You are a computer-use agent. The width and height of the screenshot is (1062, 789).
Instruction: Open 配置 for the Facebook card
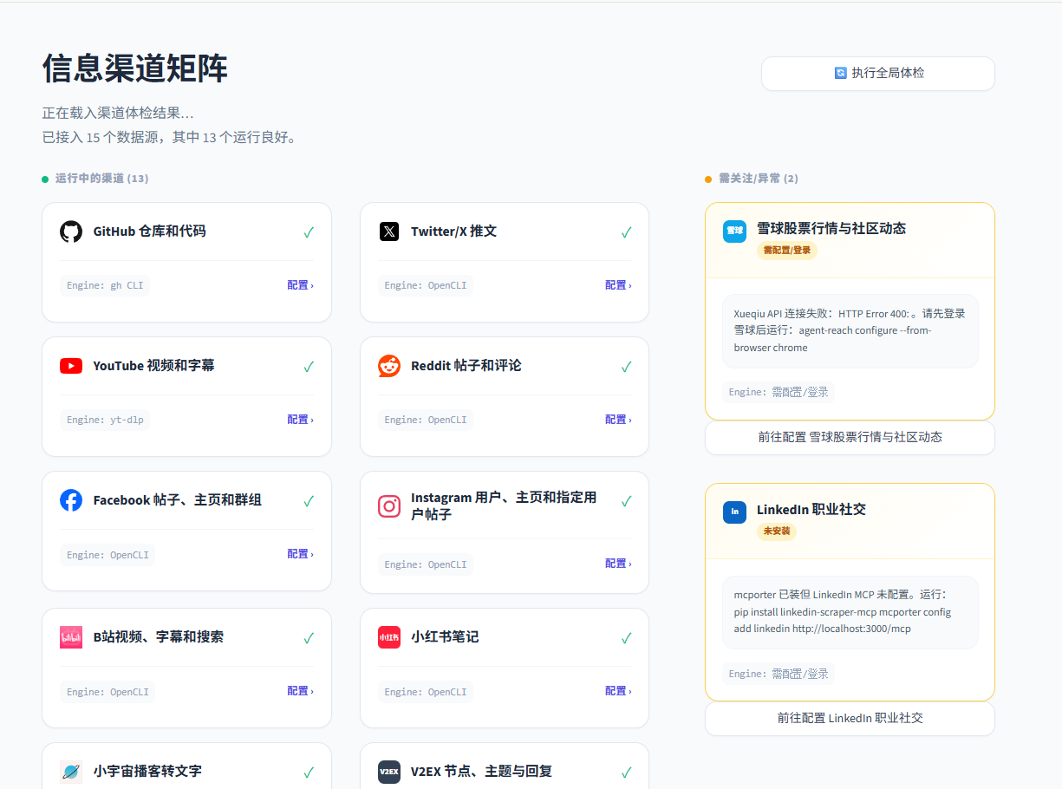300,554
